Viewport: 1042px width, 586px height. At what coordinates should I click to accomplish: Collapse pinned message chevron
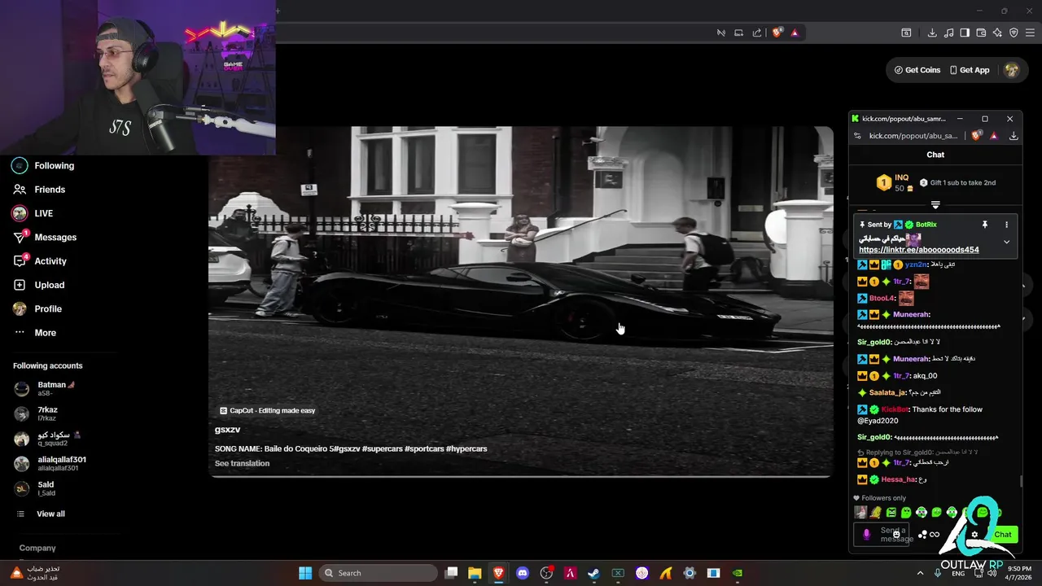[1006, 242]
